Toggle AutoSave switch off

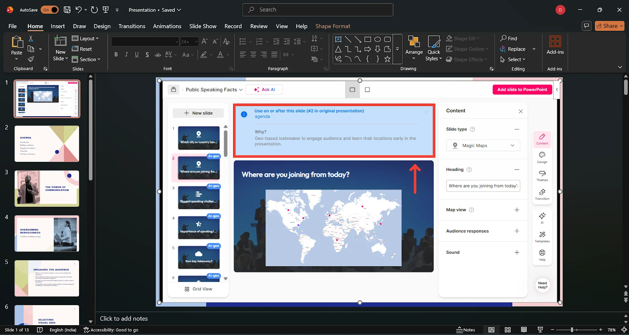[50, 10]
